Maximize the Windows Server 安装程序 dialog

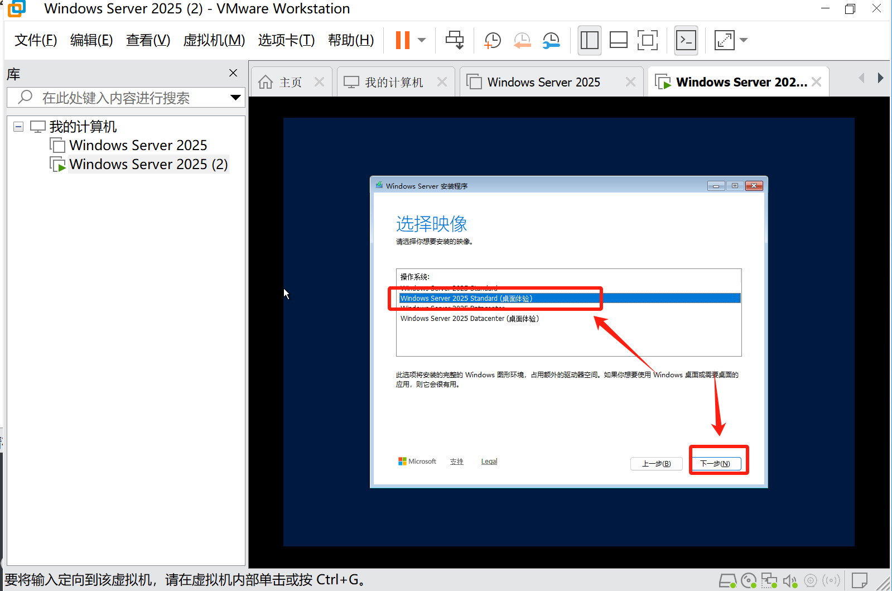(735, 186)
